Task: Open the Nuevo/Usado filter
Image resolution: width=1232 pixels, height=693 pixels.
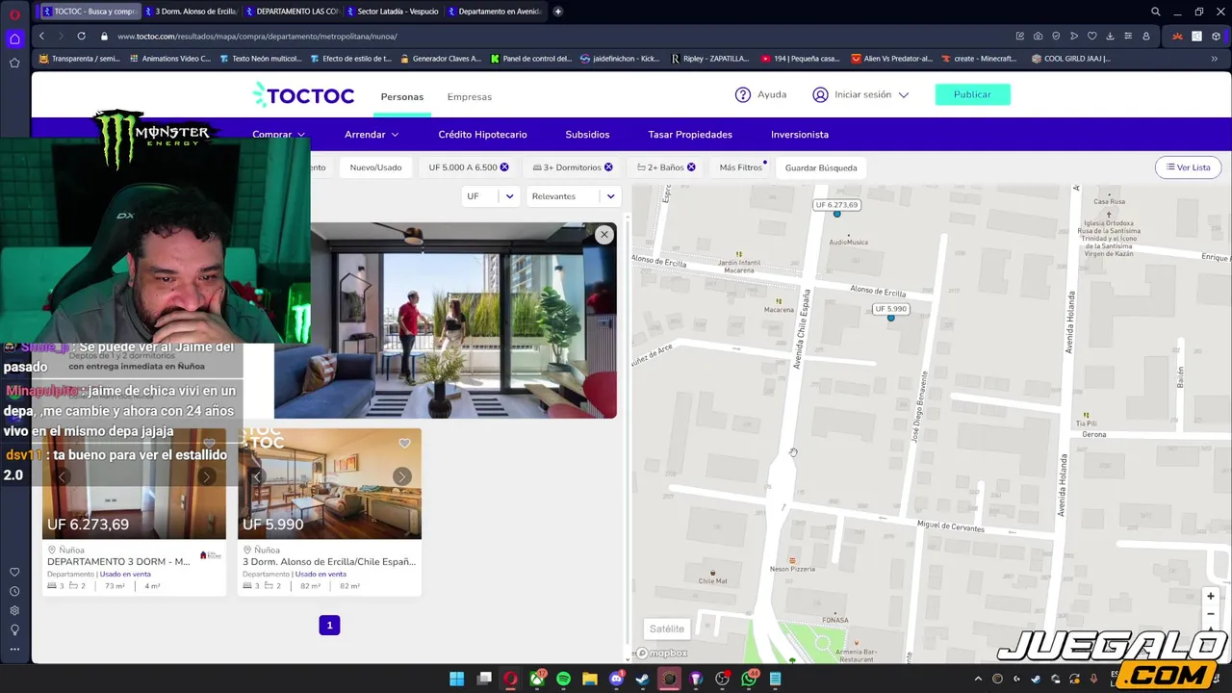Action: pyautogui.click(x=375, y=167)
